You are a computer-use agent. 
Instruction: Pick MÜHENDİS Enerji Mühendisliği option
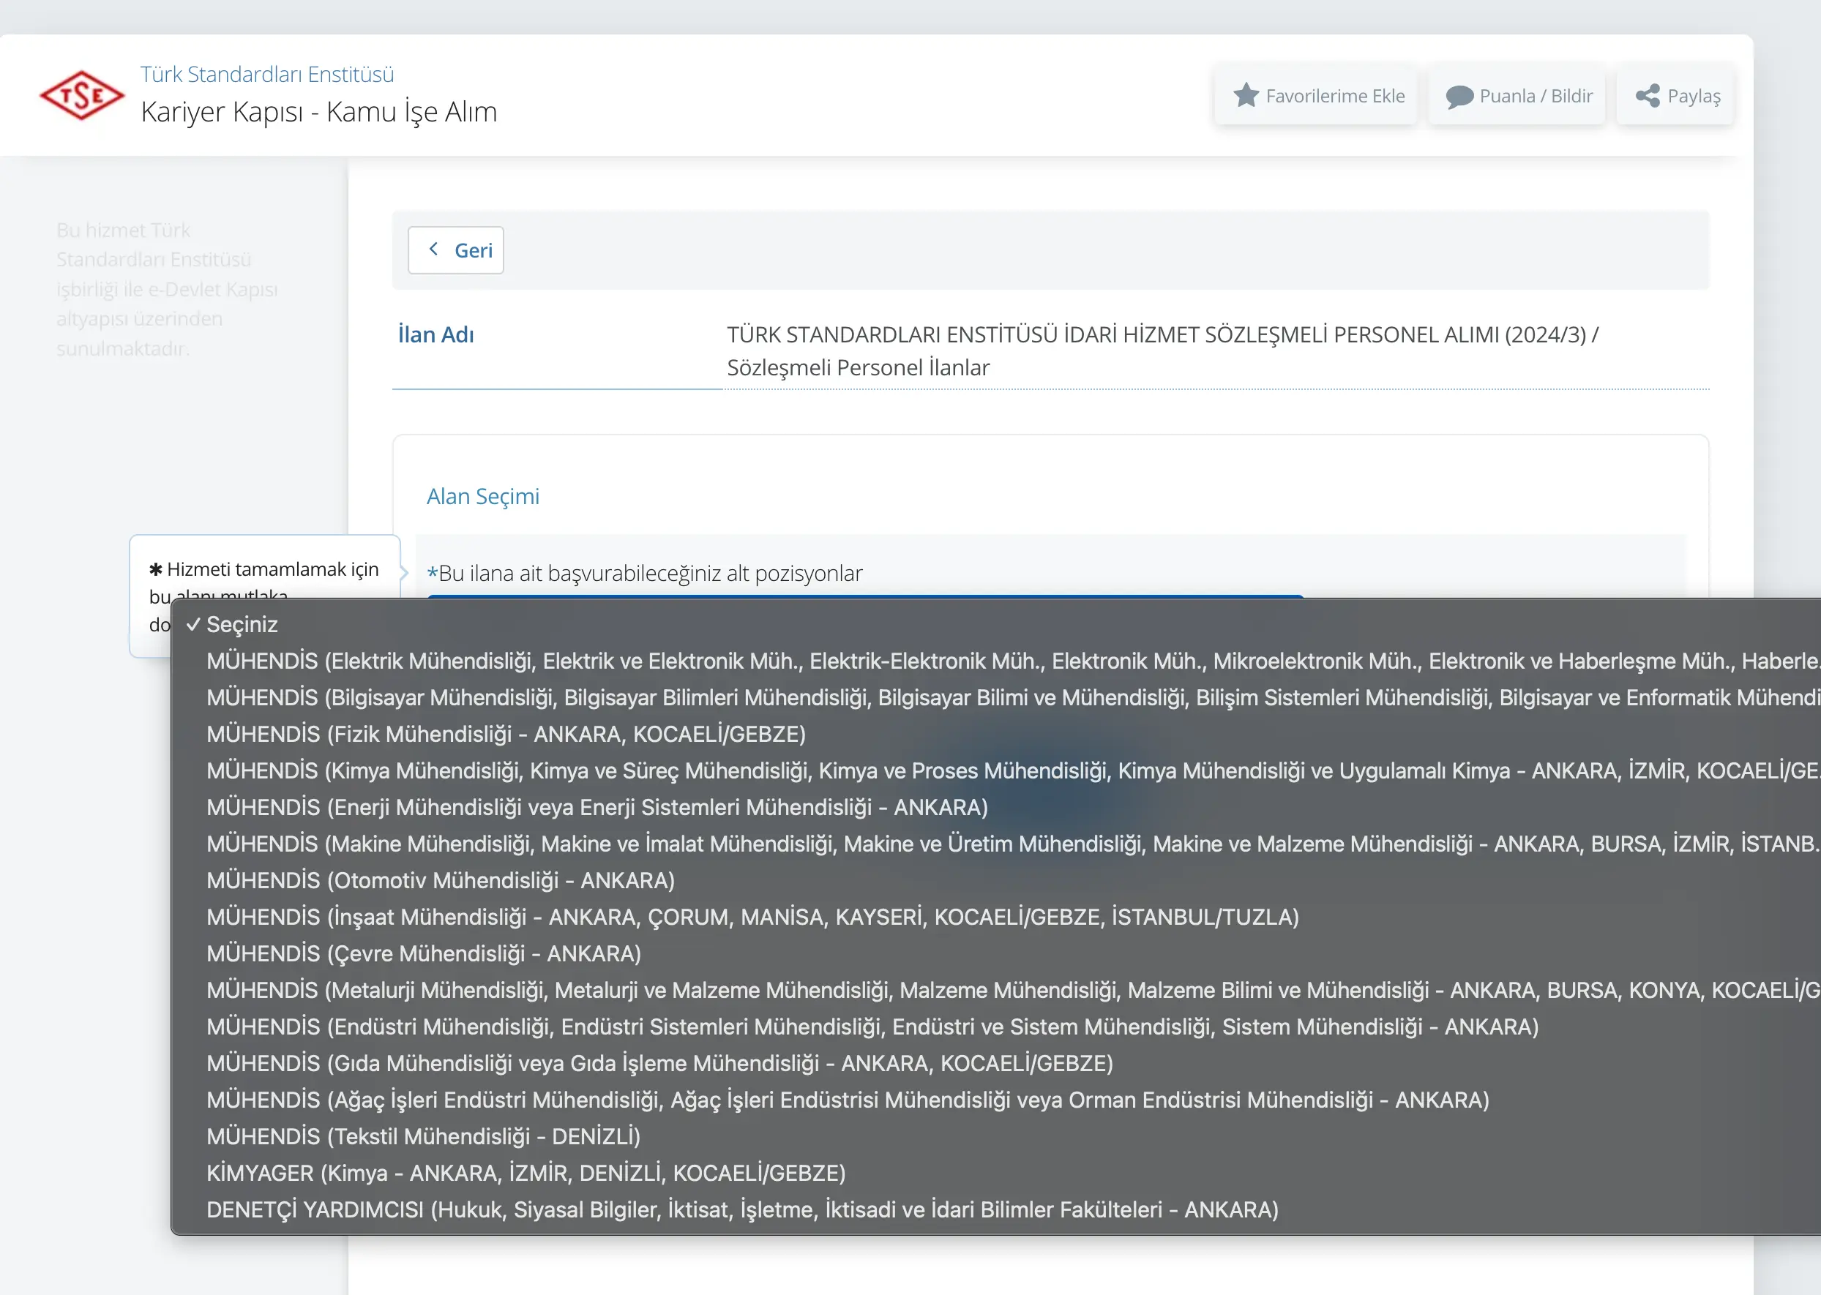[x=995, y=808]
